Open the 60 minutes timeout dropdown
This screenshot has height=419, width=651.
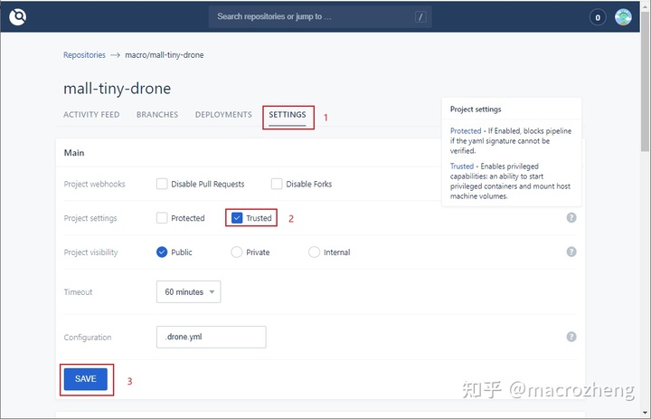[188, 291]
